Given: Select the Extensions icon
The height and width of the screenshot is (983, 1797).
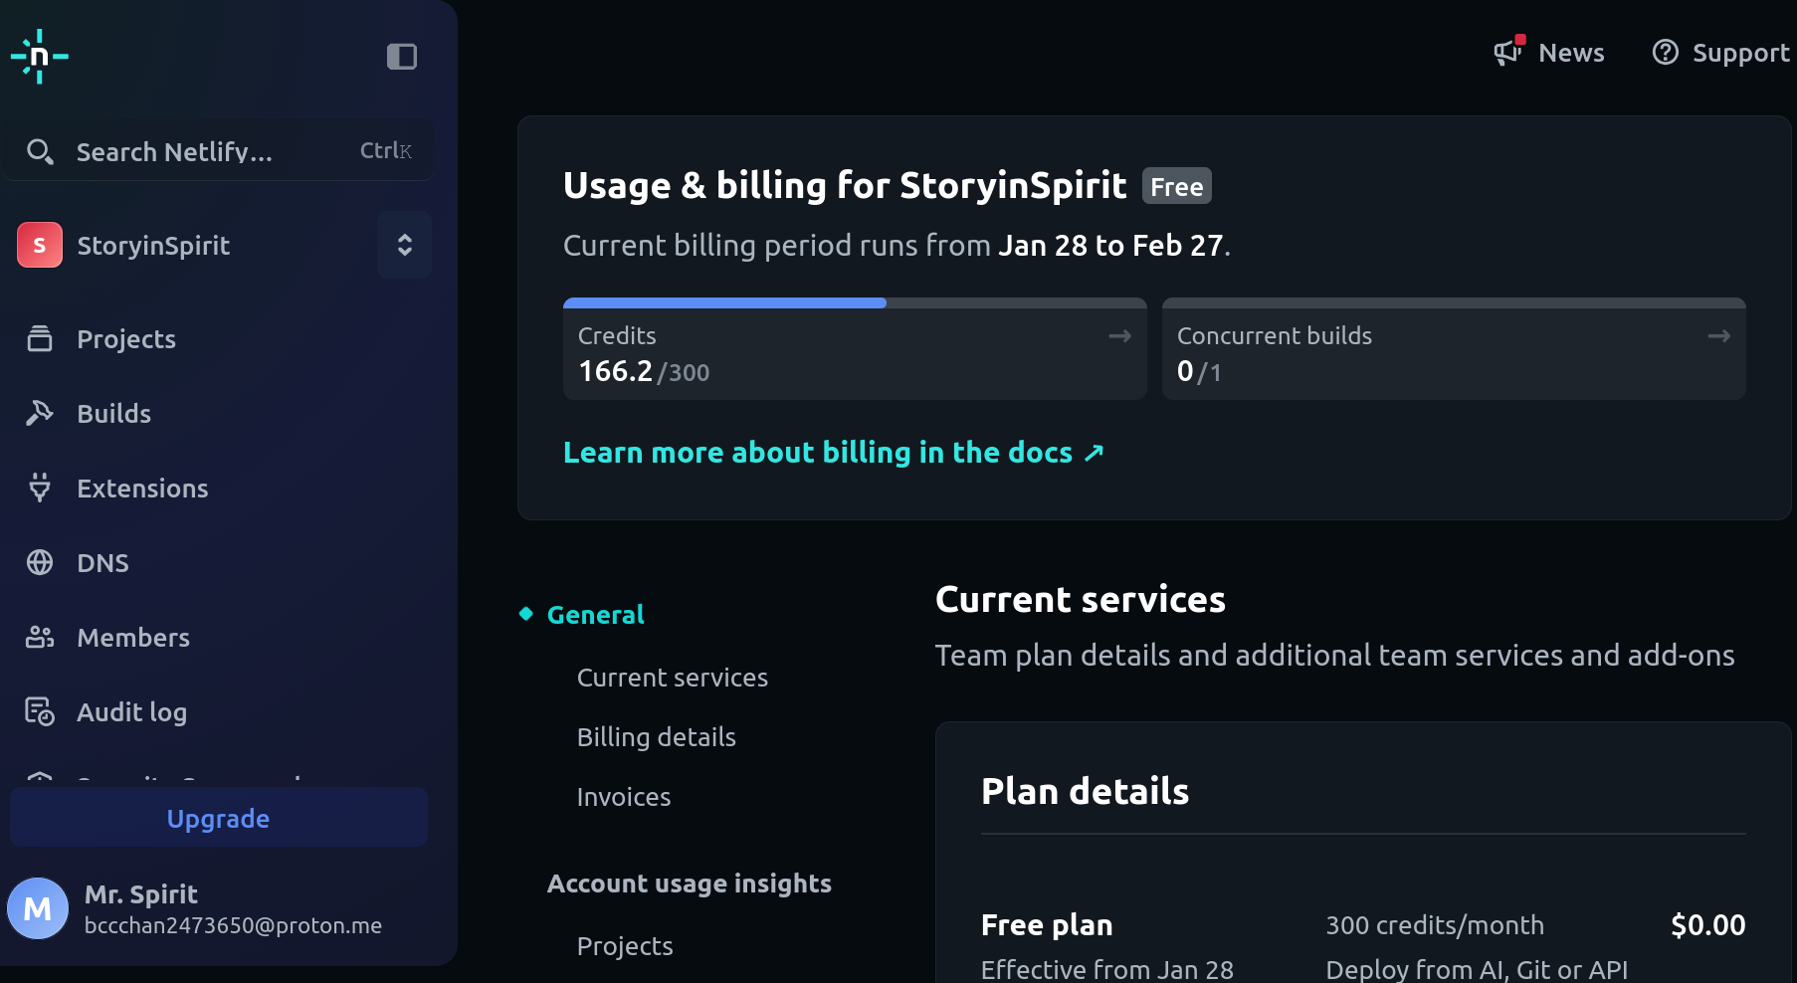Looking at the screenshot, I should point(40,488).
